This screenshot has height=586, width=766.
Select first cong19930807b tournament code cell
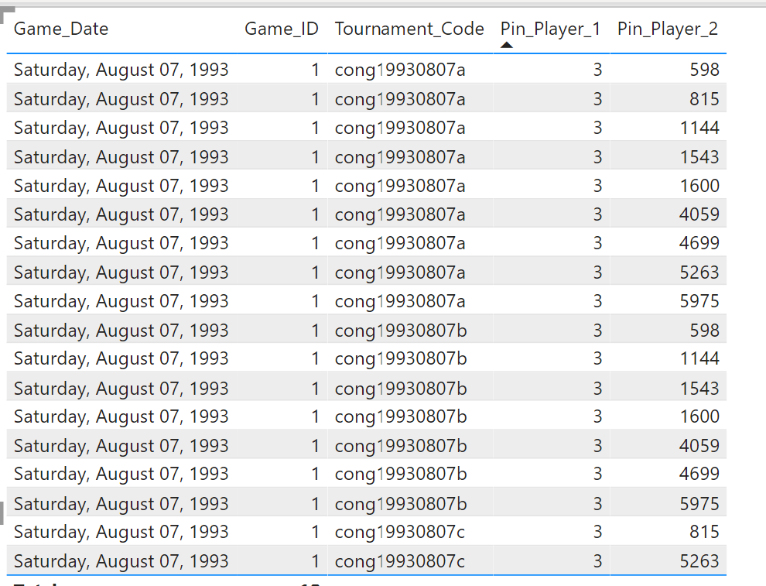pos(401,331)
